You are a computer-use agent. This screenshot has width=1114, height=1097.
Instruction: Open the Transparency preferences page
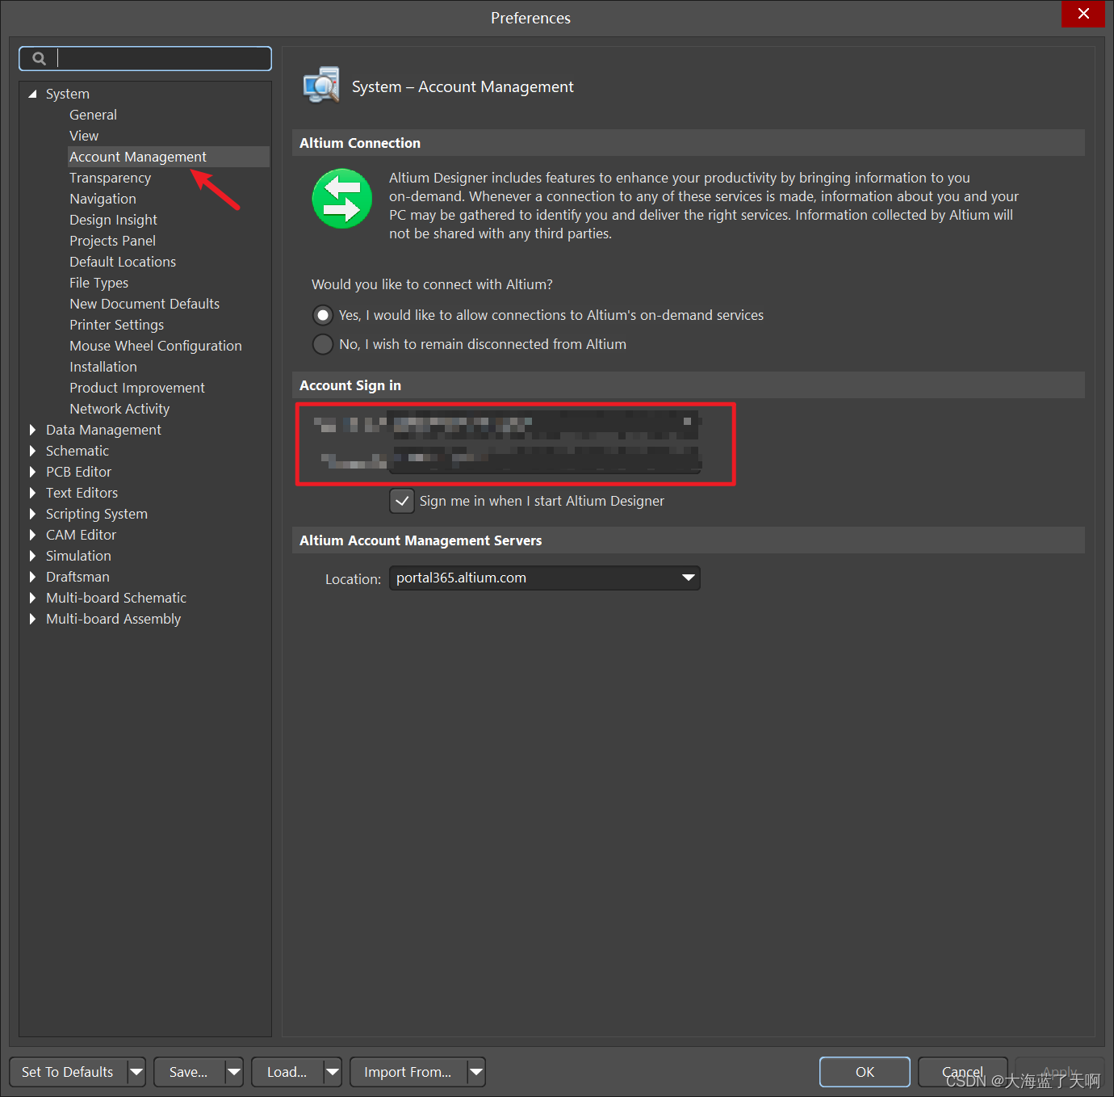coord(110,178)
